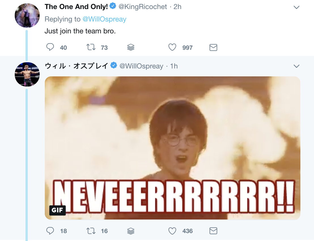Open the @WillOspreay mention link
This screenshot has width=314, height=241.
[104, 19]
